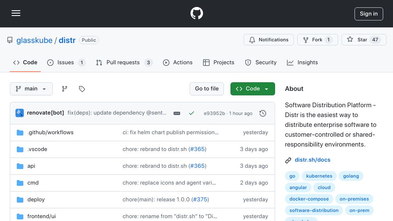
Task: Go to the Actions tab
Action: point(178,62)
